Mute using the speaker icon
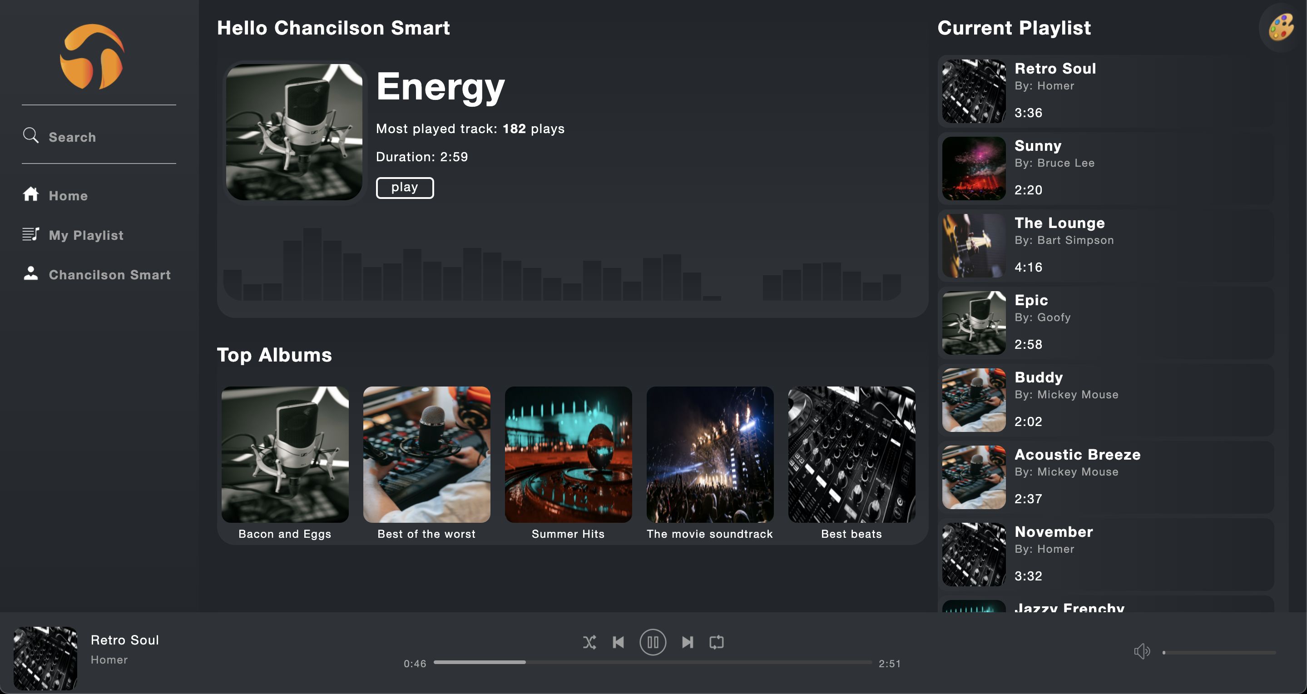This screenshot has width=1307, height=694. pyautogui.click(x=1142, y=651)
